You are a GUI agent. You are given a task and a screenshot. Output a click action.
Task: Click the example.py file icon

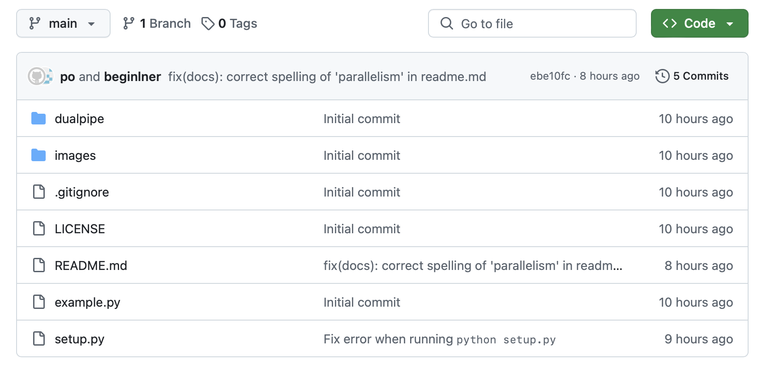[x=39, y=302]
